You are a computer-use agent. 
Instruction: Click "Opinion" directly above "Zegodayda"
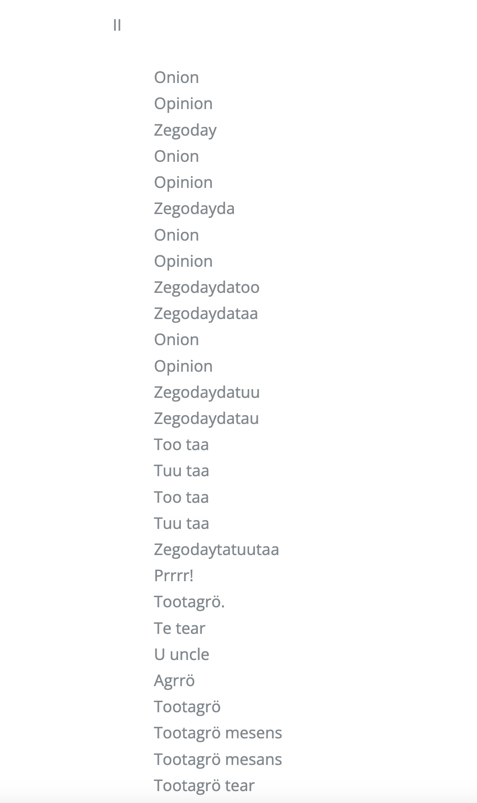(183, 183)
